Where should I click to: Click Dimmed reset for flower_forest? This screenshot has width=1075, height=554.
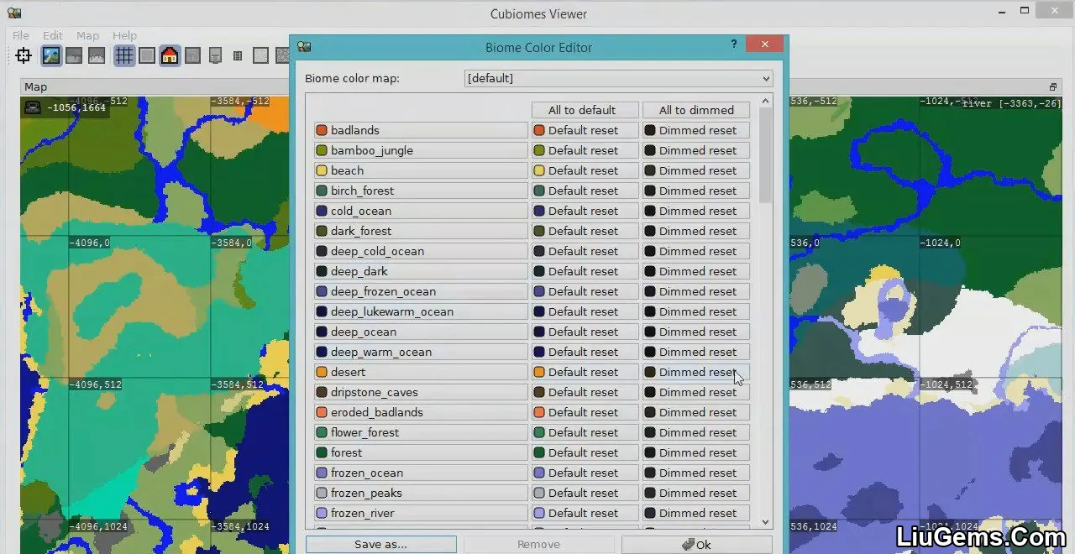(x=696, y=432)
